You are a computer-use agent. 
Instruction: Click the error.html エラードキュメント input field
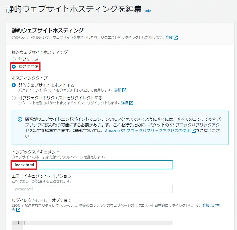click(86, 189)
